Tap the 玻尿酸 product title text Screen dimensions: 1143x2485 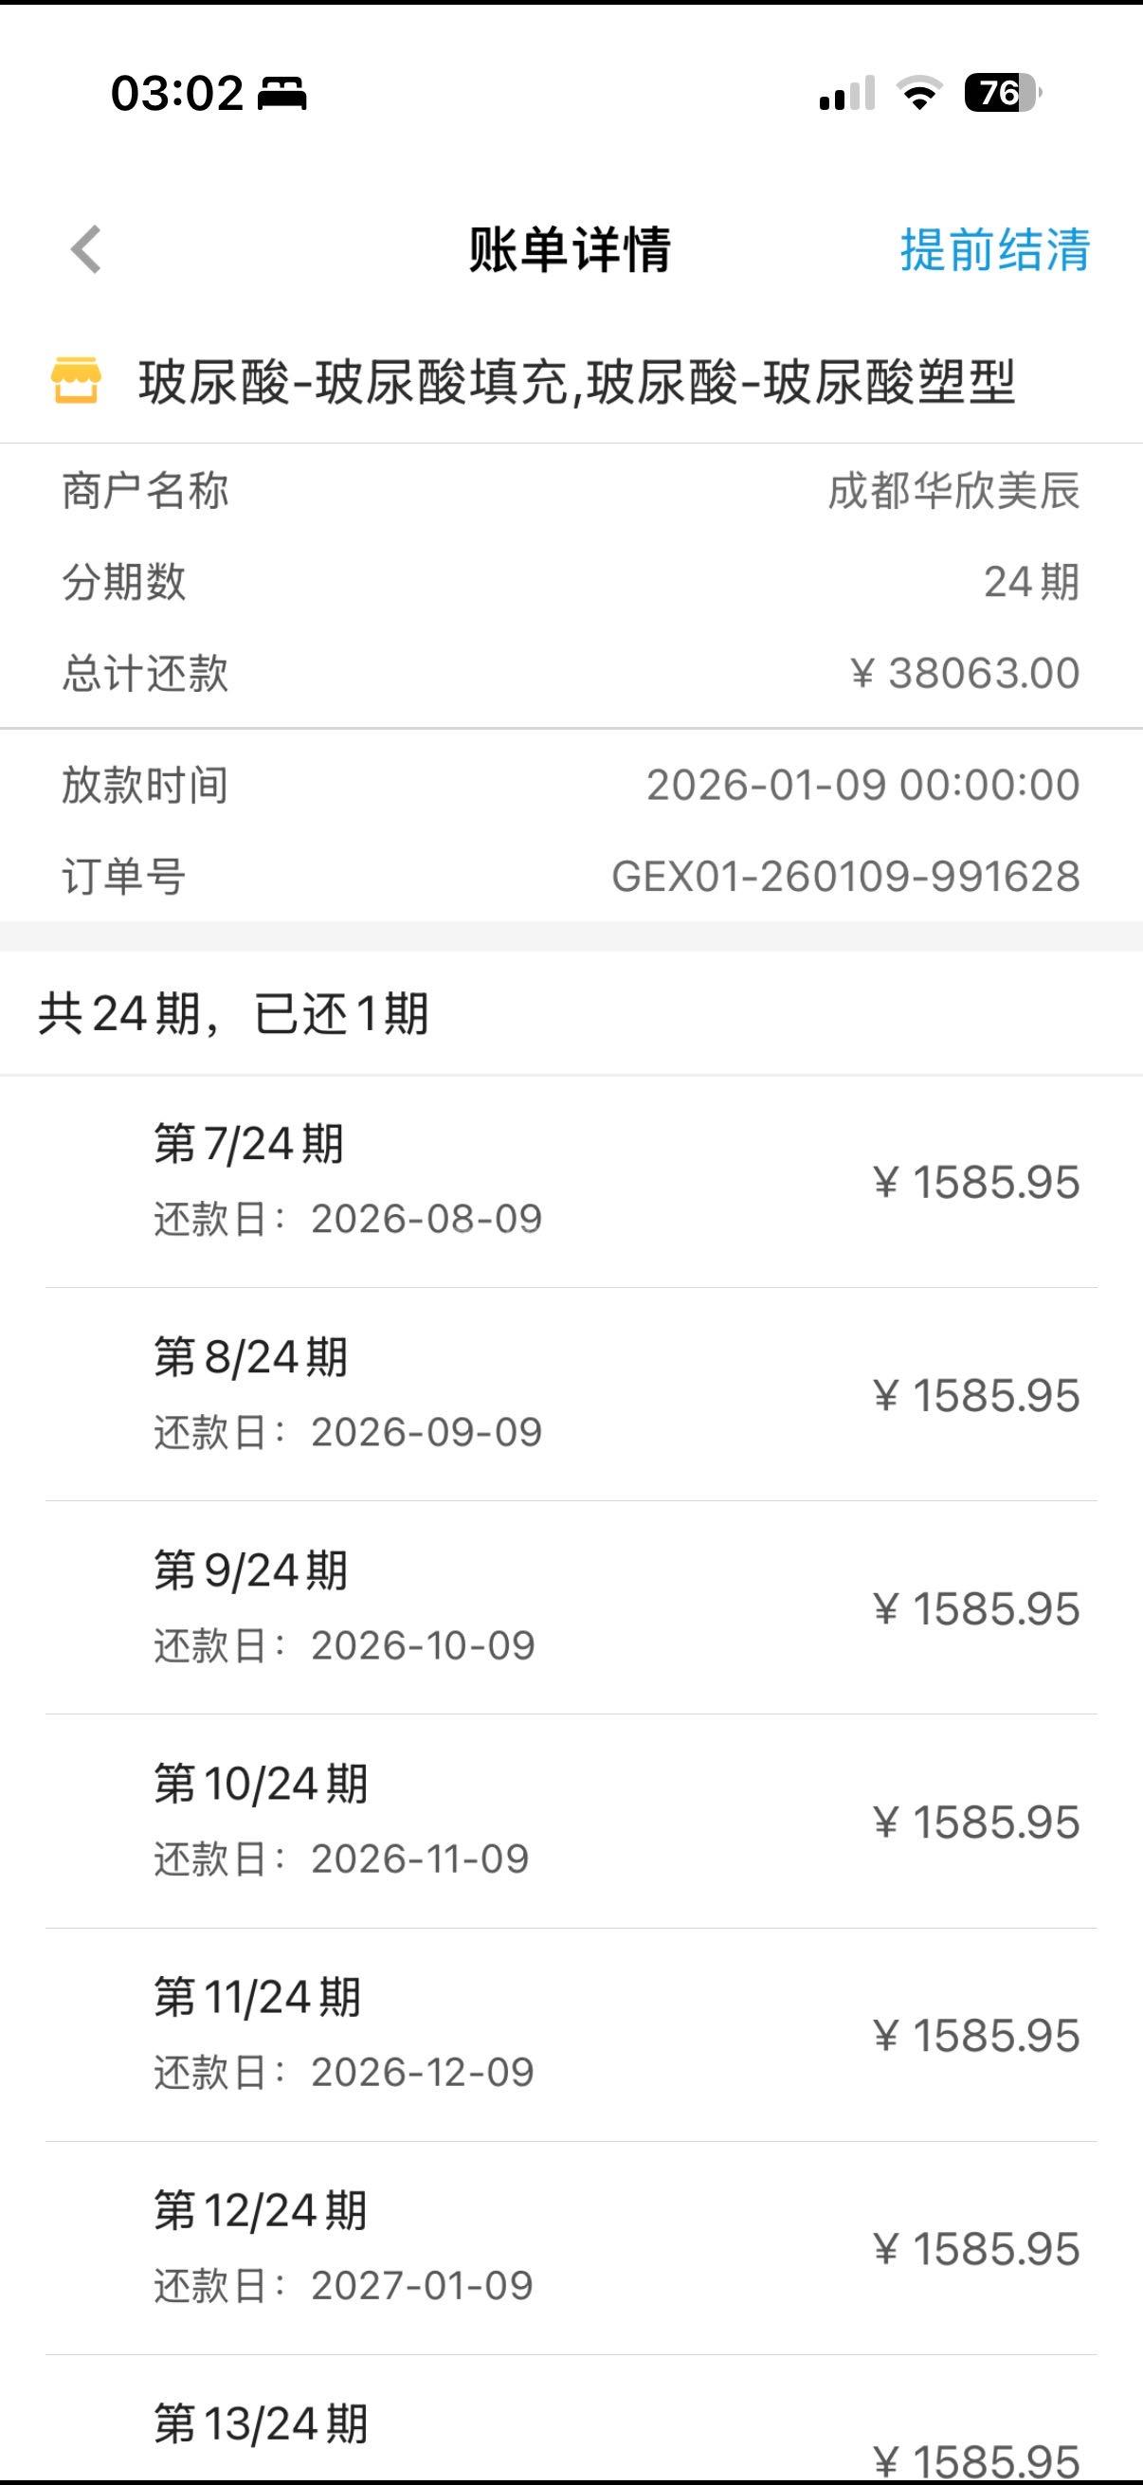pyautogui.click(x=577, y=381)
